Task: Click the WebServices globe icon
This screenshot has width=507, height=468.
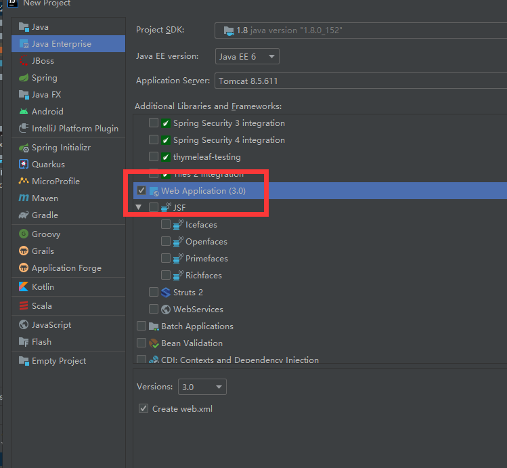Action: [166, 310]
